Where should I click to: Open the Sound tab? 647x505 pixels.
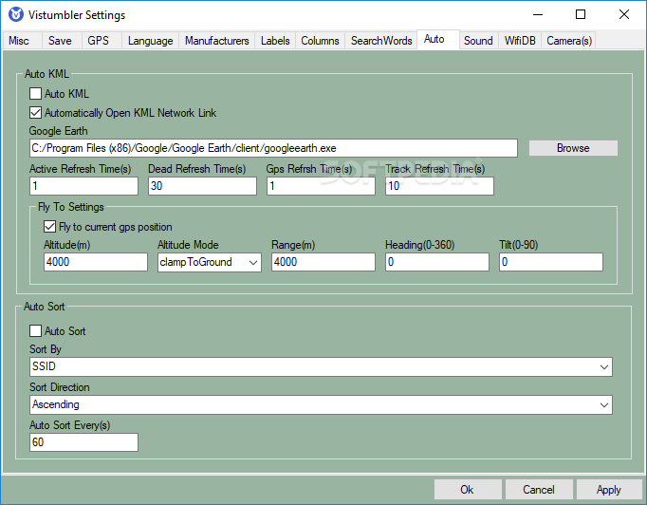tap(478, 41)
